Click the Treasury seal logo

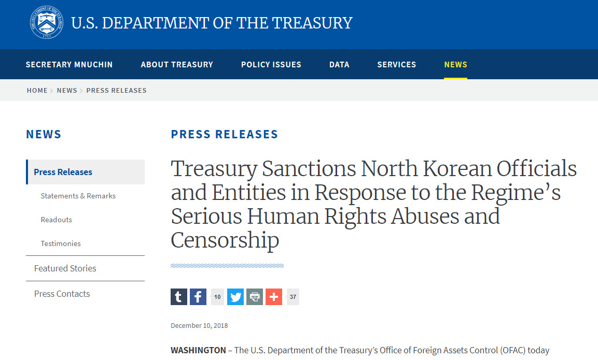[x=47, y=22]
